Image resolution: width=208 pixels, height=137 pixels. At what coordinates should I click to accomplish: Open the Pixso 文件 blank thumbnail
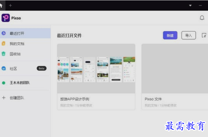pos(175,68)
